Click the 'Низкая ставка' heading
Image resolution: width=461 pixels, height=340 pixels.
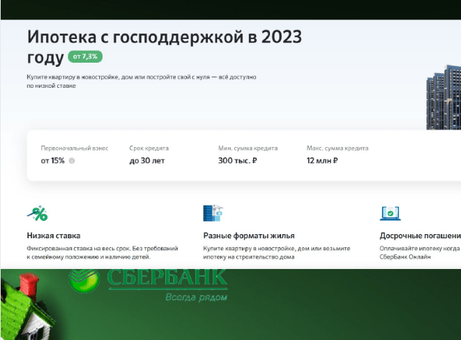pos(54,235)
